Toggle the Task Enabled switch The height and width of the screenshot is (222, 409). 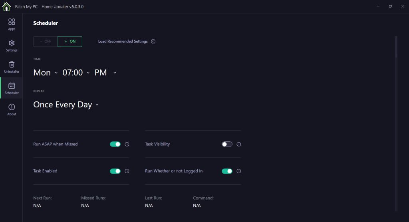coord(115,171)
